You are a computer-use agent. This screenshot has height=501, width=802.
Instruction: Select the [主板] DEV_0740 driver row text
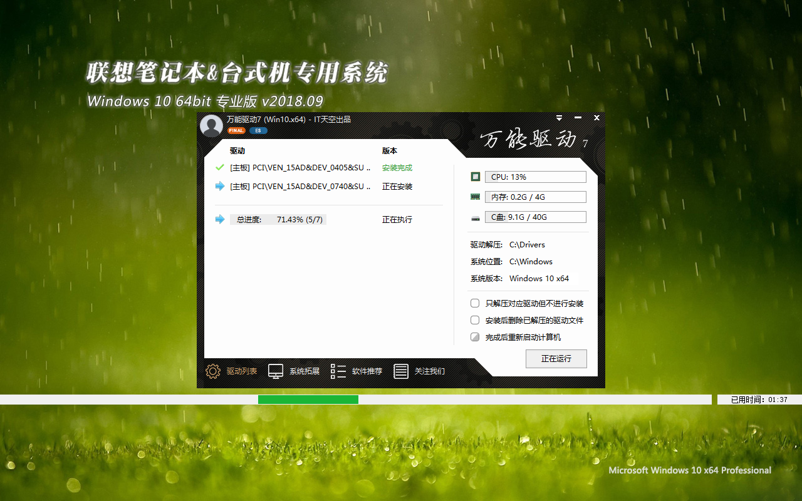point(300,187)
